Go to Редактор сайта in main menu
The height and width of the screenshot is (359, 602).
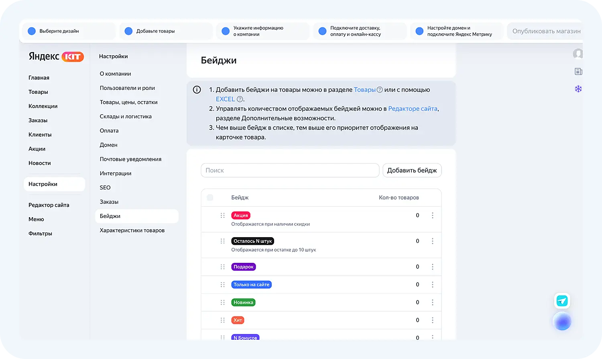coord(49,205)
